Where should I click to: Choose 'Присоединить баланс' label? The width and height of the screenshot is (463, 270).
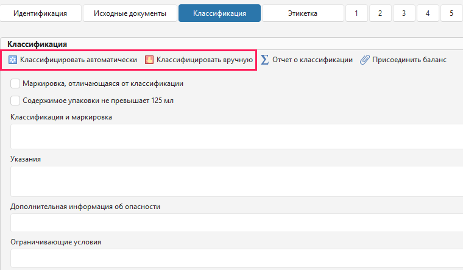[409, 60]
